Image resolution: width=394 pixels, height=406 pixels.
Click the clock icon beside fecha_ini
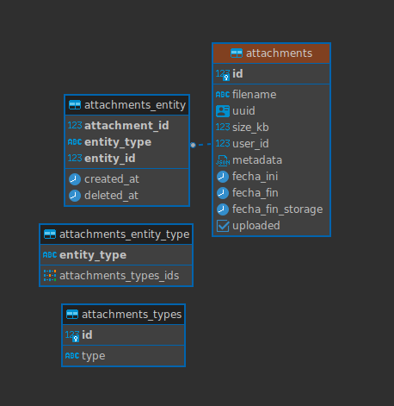point(223,177)
